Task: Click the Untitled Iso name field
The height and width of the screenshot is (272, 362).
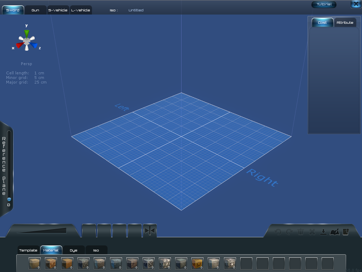Action: (x=136, y=10)
